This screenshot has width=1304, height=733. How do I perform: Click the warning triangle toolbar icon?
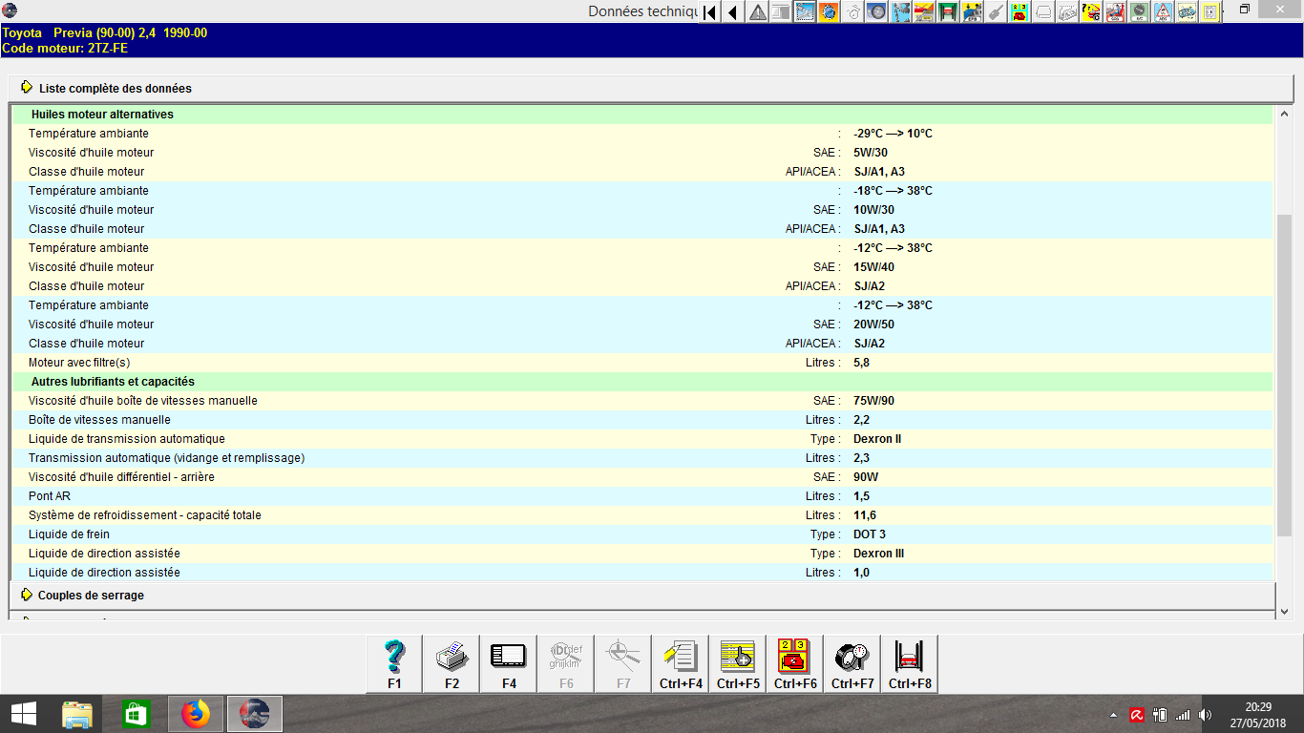tap(758, 12)
